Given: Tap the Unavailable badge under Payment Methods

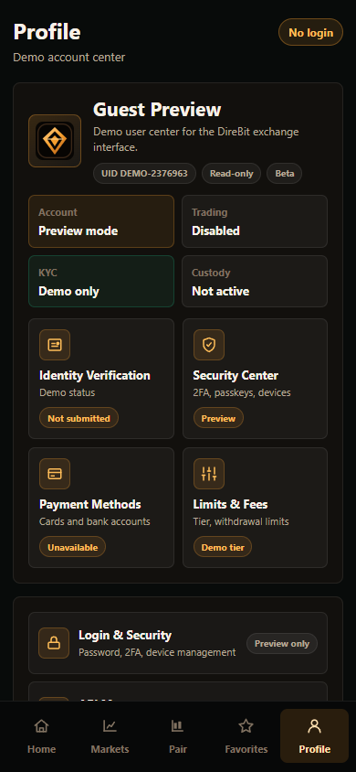Looking at the screenshot, I should click(x=72, y=547).
